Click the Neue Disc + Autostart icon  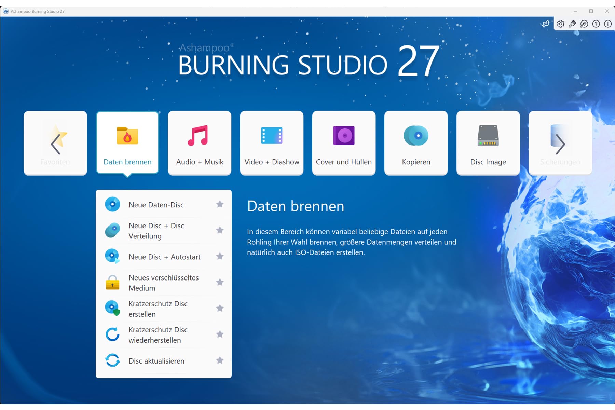point(112,256)
